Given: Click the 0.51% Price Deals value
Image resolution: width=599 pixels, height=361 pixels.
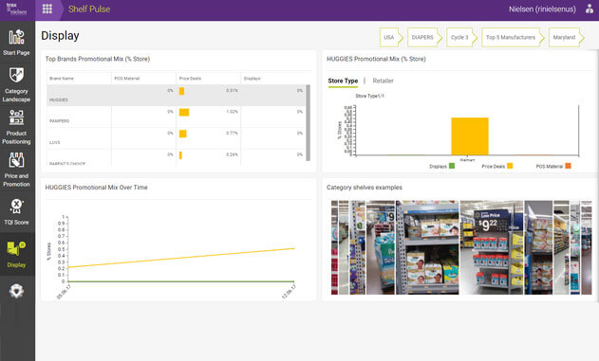Looking at the screenshot, I should coord(232,90).
